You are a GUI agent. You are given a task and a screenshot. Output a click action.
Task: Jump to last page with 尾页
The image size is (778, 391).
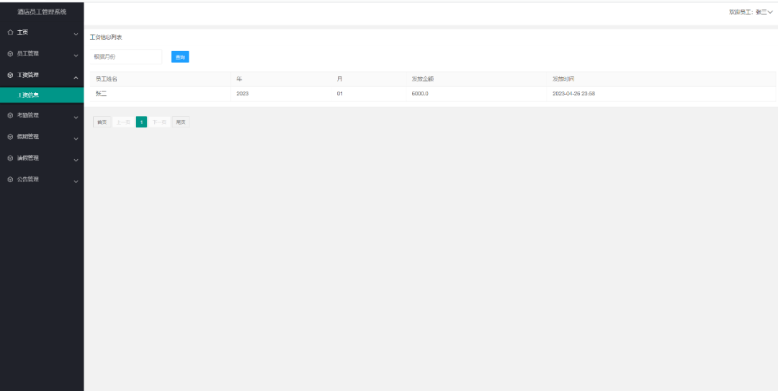coord(181,122)
